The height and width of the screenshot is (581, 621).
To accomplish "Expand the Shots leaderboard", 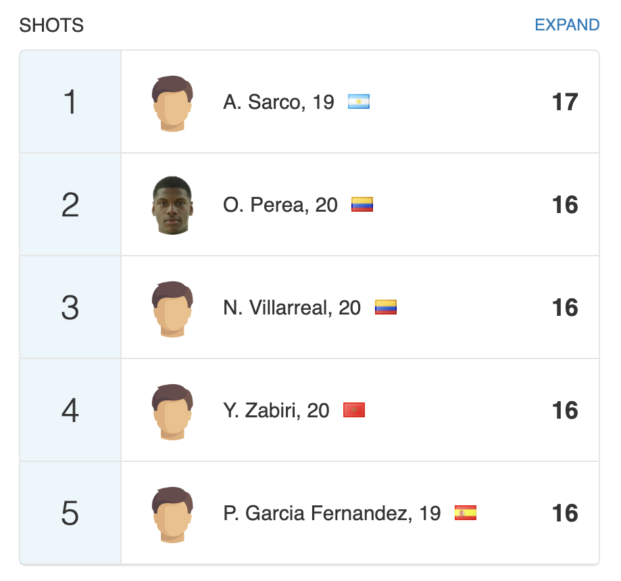I will [566, 25].
